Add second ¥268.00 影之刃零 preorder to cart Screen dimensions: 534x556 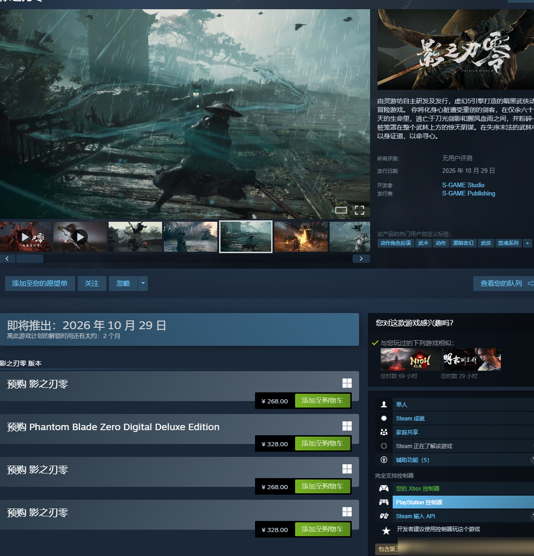tap(322, 486)
